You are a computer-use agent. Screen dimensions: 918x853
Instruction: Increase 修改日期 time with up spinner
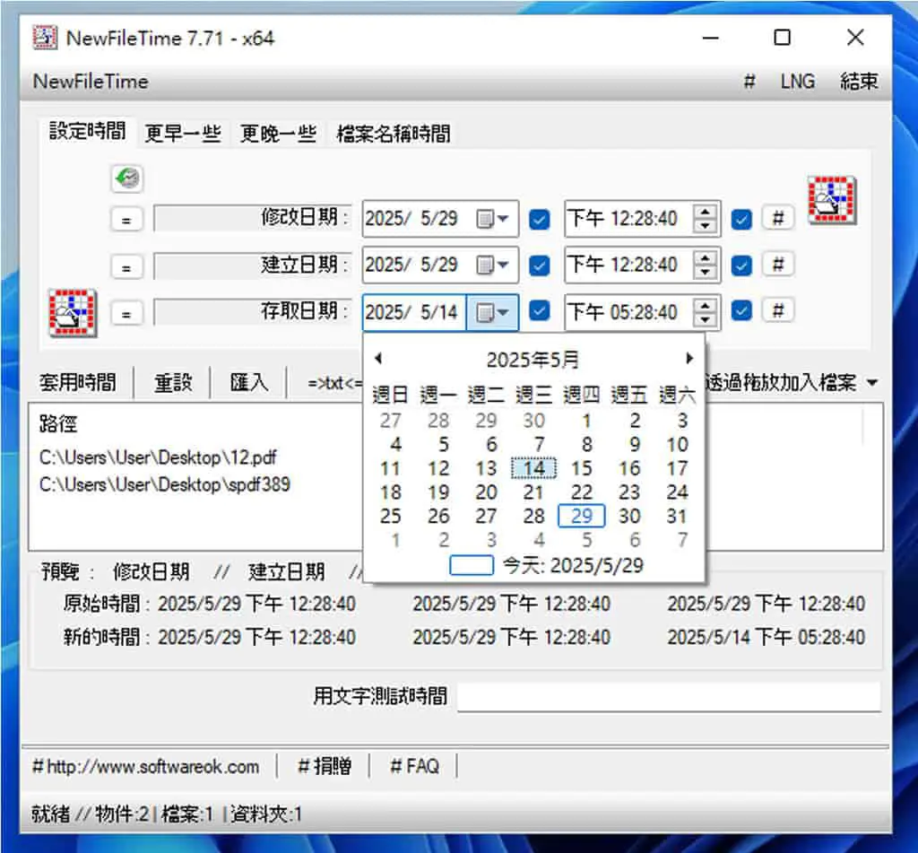coord(705,212)
